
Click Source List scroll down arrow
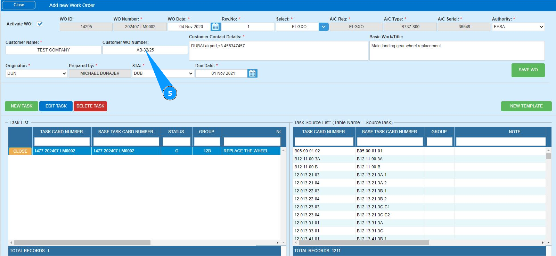point(548,242)
